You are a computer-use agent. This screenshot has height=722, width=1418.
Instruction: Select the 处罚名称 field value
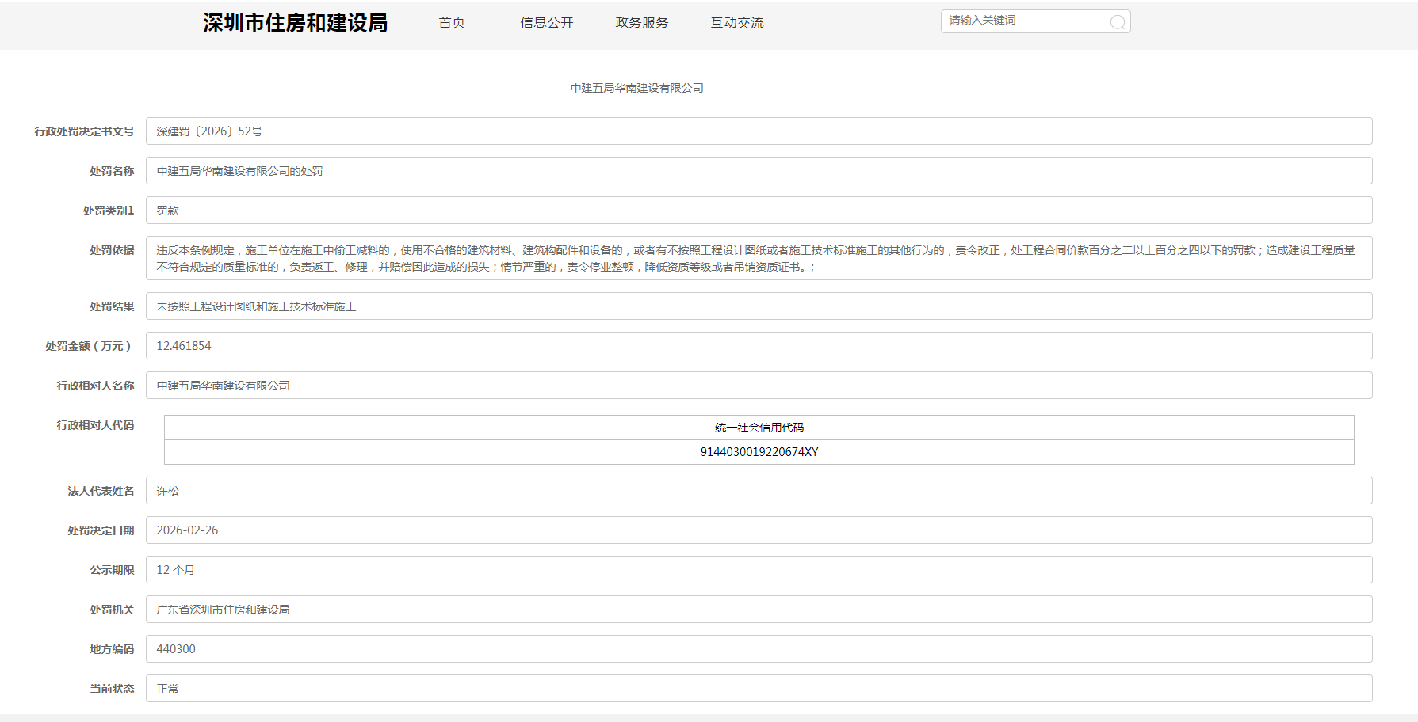coord(759,171)
